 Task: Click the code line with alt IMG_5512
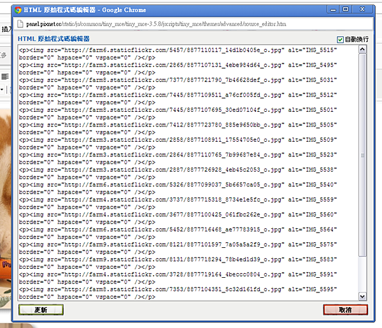click(x=178, y=95)
